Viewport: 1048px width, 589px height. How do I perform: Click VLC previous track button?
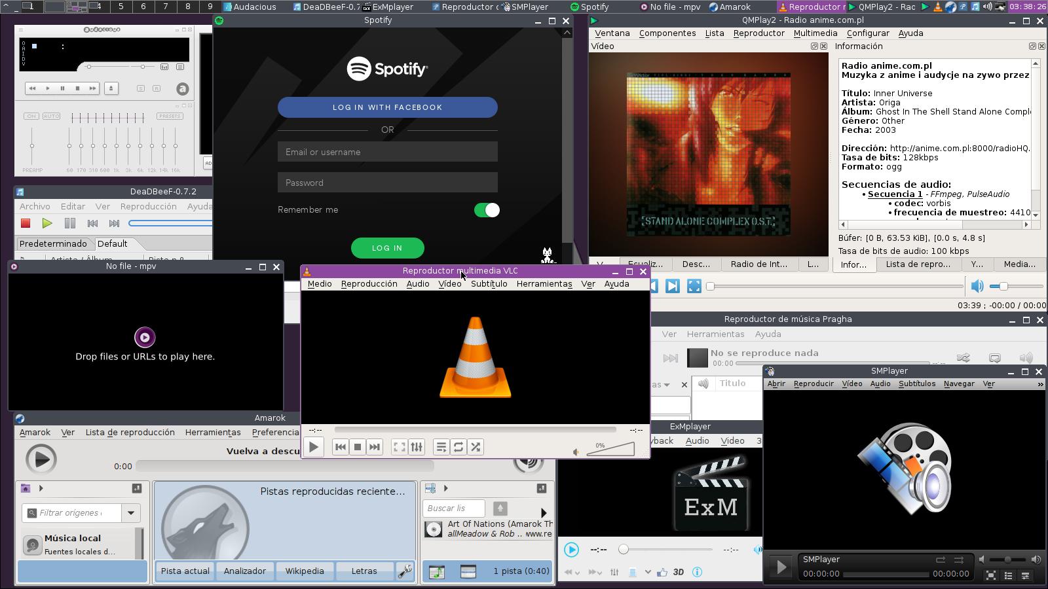[341, 447]
